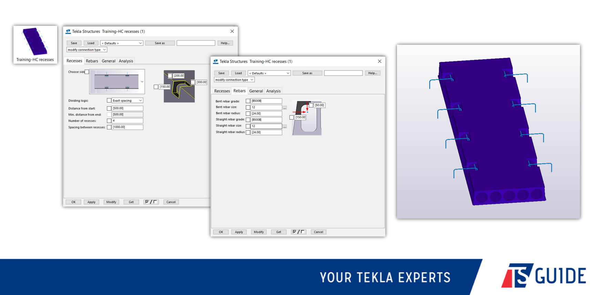Open the Training-HC recesses component thumbnail

pyautogui.click(x=35, y=44)
